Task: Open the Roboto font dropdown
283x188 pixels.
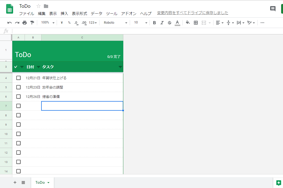Action: click(x=115, y=23)
